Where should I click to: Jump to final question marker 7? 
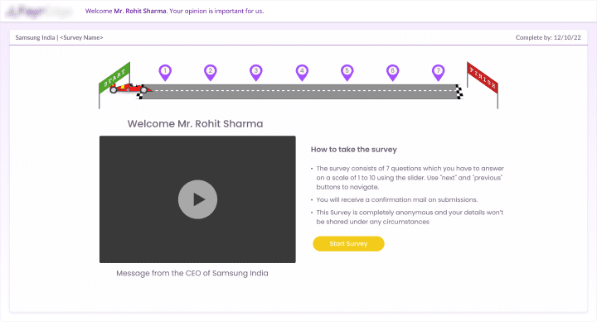click(x=438, y=72)
